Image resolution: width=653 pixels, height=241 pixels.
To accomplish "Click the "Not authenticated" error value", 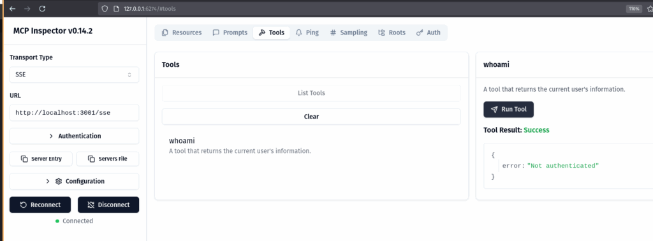I will pos(562,166).
